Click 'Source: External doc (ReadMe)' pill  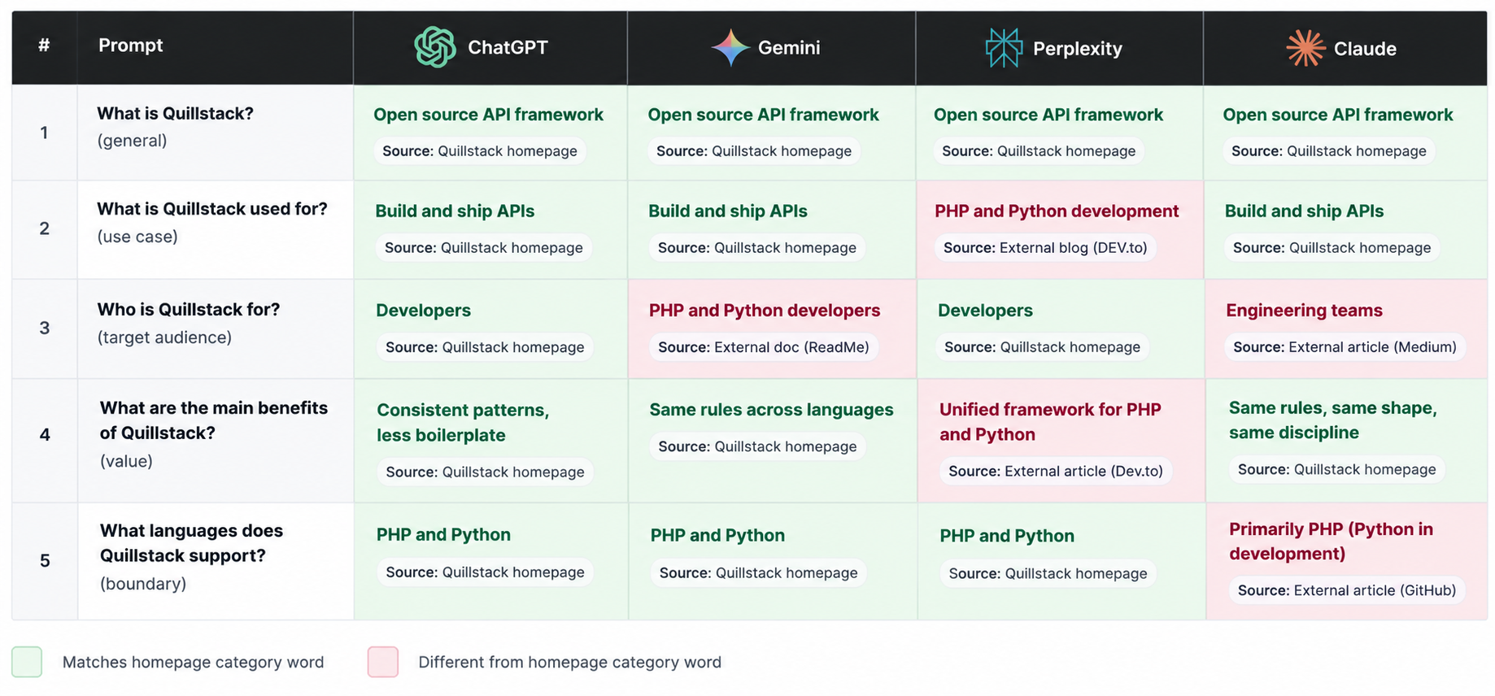click(x=764, y=347)
